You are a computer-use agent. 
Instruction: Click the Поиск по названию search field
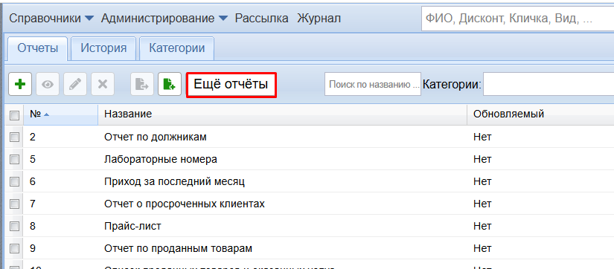(x=373, y=84)
